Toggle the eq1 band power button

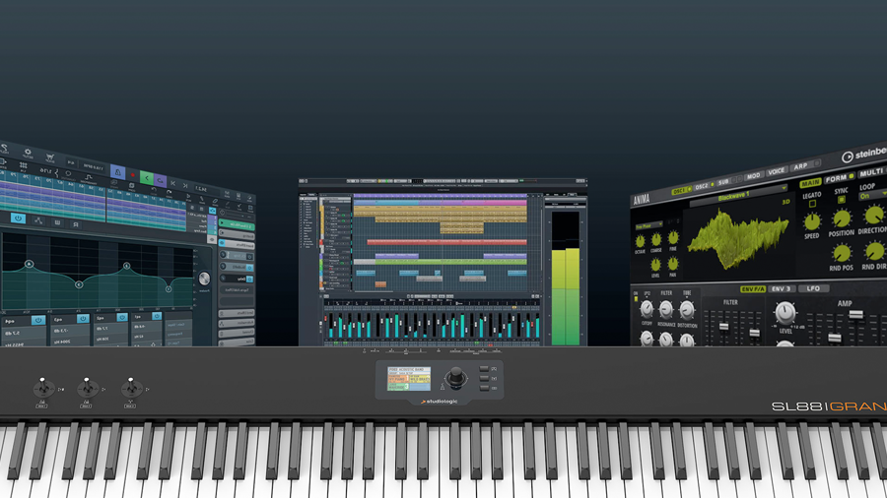point(157,316)
